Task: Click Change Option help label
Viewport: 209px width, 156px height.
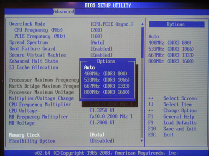Action: 180,111
